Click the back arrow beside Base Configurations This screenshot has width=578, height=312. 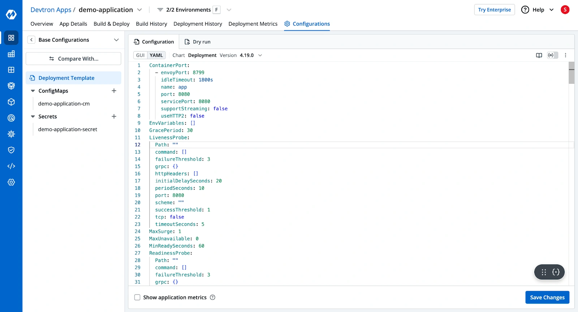(x=31, y=40)
